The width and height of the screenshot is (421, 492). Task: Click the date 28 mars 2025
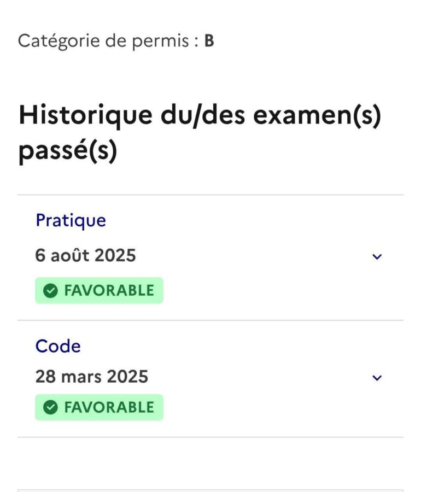(92, 376)
